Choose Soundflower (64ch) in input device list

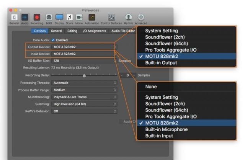coord(186,110)
